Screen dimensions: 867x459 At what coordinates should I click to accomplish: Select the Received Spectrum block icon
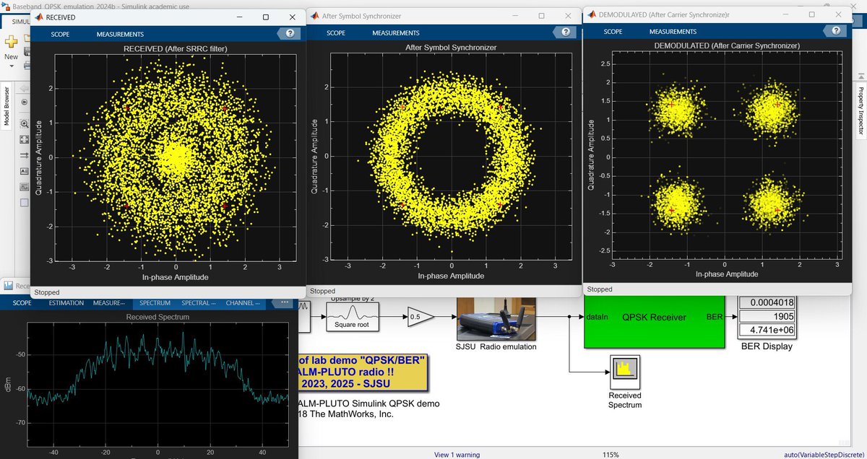tap(624, 373)
